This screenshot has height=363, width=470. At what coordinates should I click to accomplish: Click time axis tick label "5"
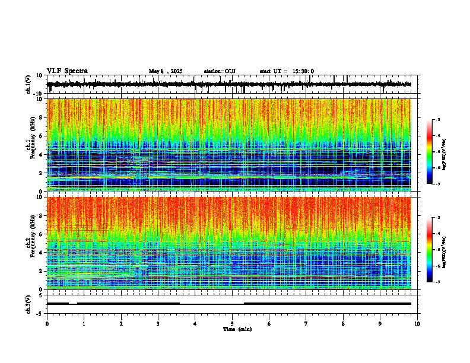(x=232, y=324)
